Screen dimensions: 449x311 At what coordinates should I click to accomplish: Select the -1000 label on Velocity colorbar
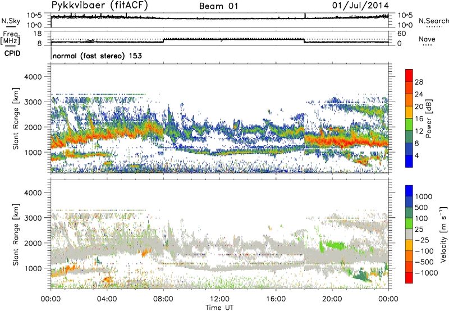(x=427, y=273)
